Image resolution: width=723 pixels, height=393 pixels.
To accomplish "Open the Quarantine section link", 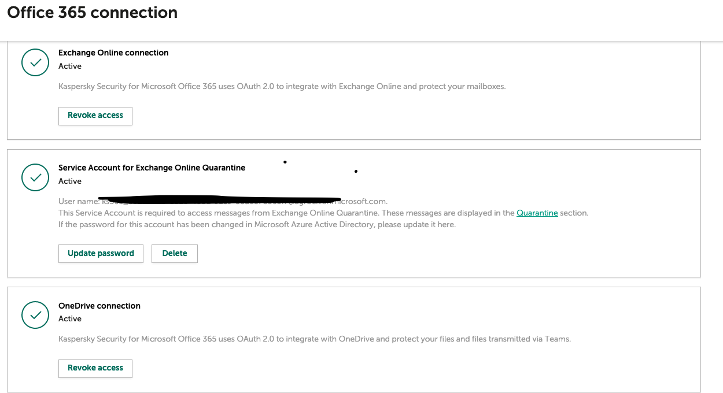I will (x=537, y=213).
